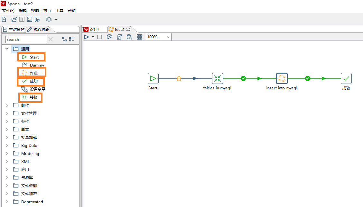Click the explore database icon
Viewport: 363px width, 207px height.
click(x=129, y=37)
